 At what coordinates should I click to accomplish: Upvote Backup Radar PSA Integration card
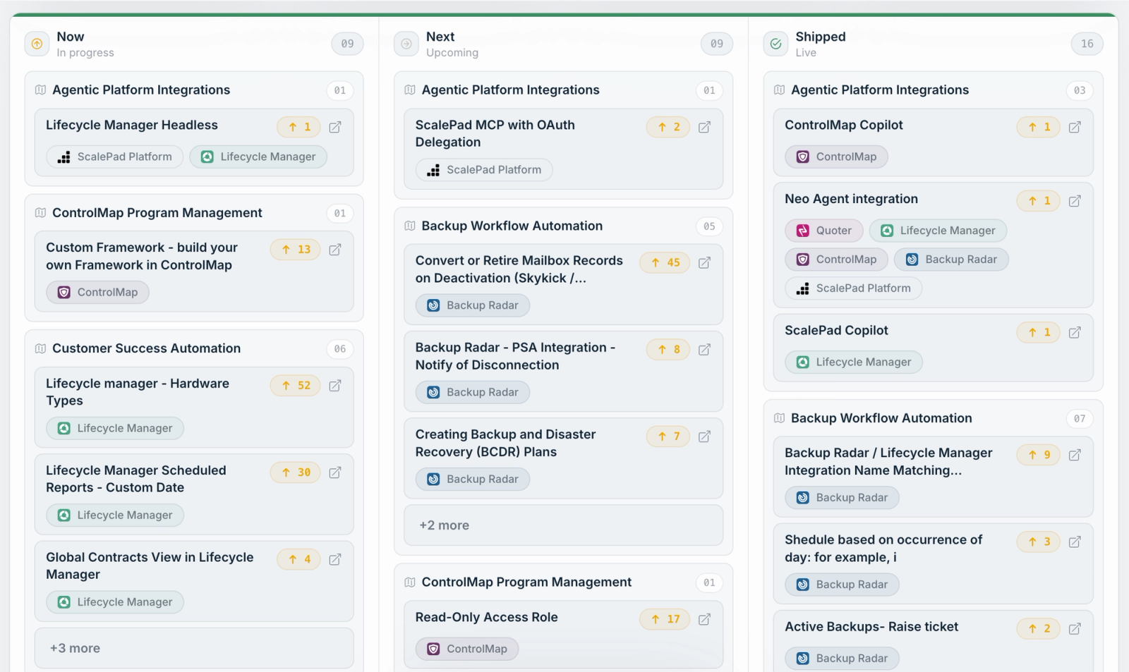668,349
